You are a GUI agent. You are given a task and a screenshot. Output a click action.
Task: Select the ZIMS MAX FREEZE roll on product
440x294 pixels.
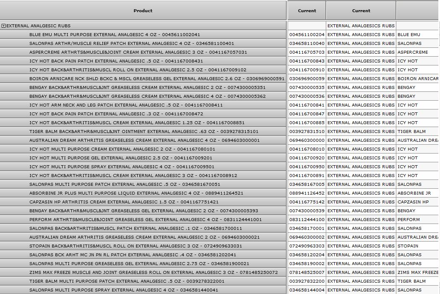[x=153, y=273]
